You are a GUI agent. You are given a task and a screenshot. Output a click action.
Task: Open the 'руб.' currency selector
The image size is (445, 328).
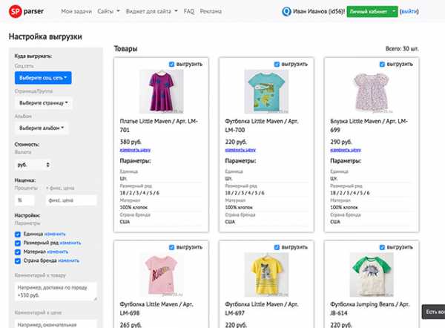coord(33,164)
